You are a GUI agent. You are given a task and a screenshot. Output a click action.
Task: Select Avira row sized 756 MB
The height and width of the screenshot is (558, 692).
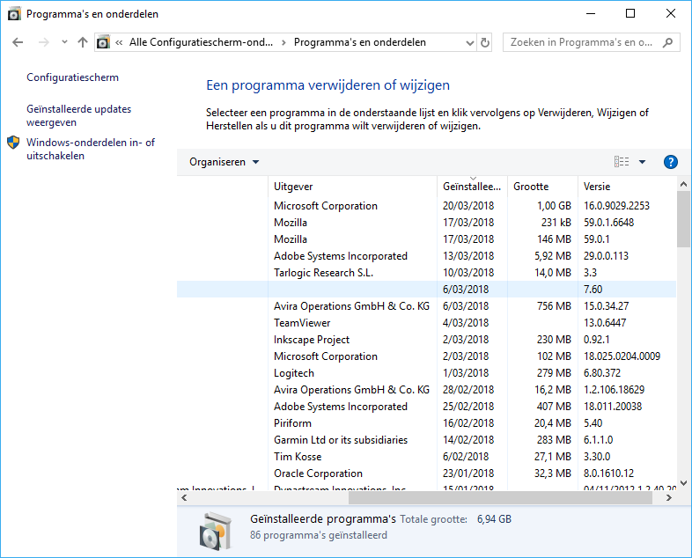426,306
